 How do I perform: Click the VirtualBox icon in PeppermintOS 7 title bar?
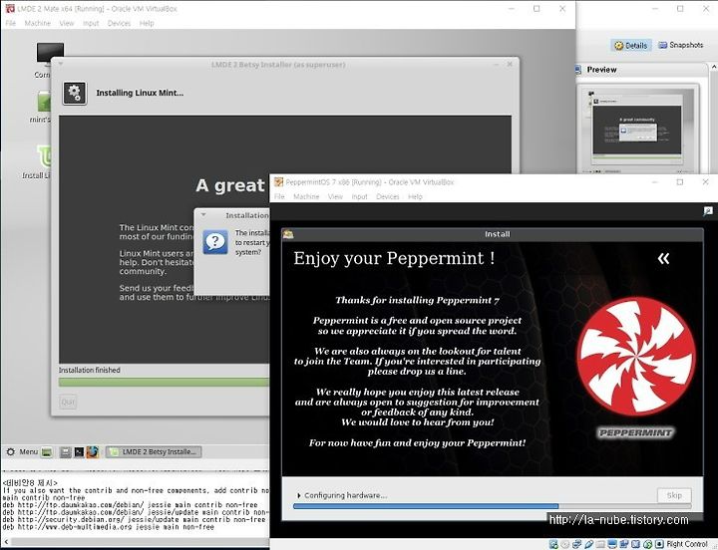278,181
